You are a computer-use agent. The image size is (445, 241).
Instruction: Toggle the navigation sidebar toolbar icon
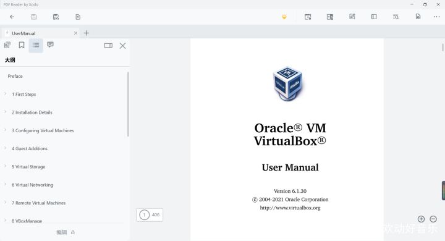pos(374,17)
